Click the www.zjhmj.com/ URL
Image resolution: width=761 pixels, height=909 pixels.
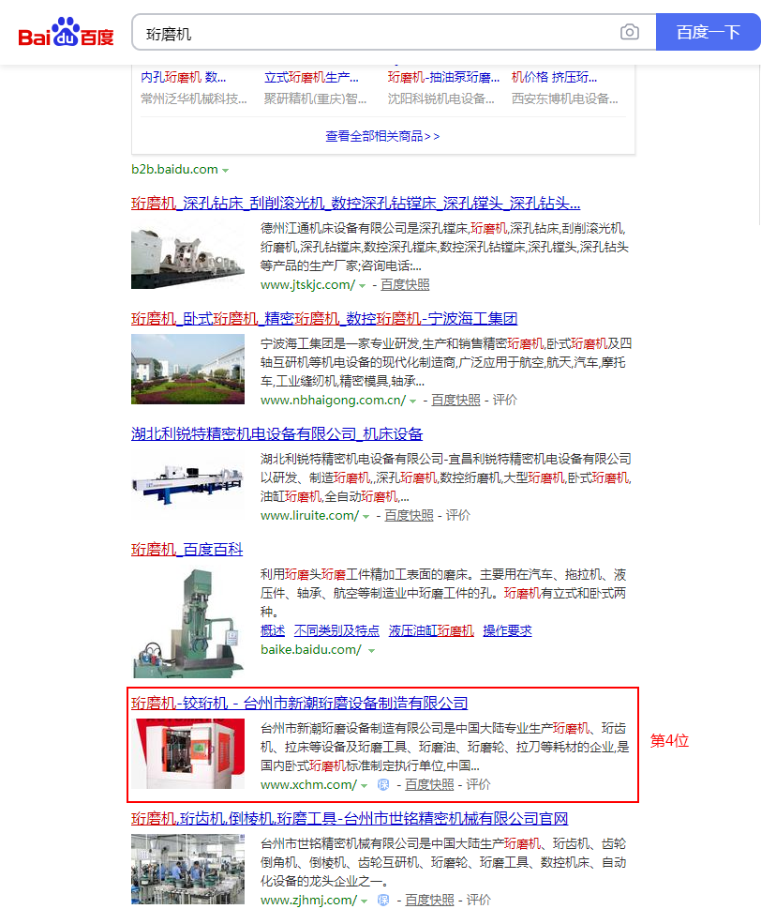pyautogui.click(x=308, y=901)
